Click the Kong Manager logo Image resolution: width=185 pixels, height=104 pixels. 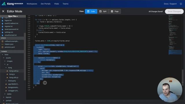click(12, 4)
